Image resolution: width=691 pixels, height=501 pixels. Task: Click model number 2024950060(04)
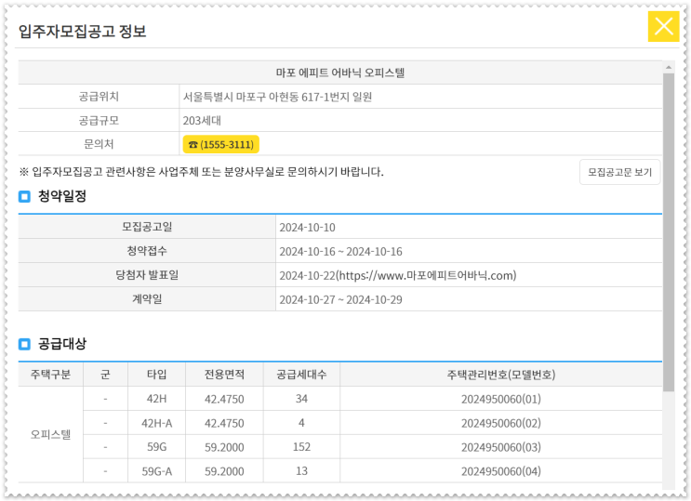(501, 471)
